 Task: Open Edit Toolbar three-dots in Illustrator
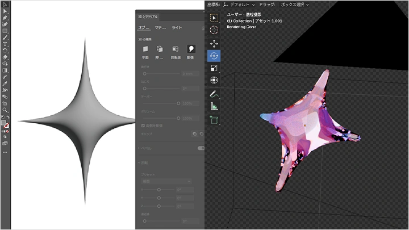(5, 152)
